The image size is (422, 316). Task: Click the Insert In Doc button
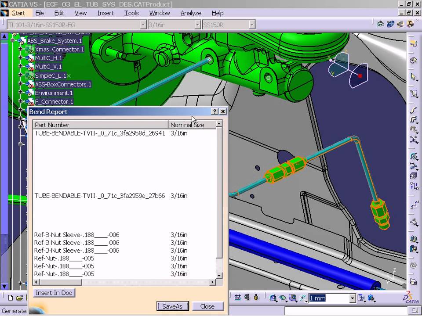pos(54,293)
